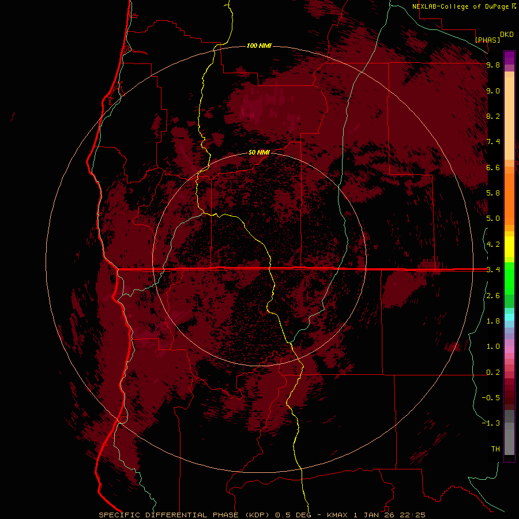Click the 9.0 value on the scale

click(493, 91)
